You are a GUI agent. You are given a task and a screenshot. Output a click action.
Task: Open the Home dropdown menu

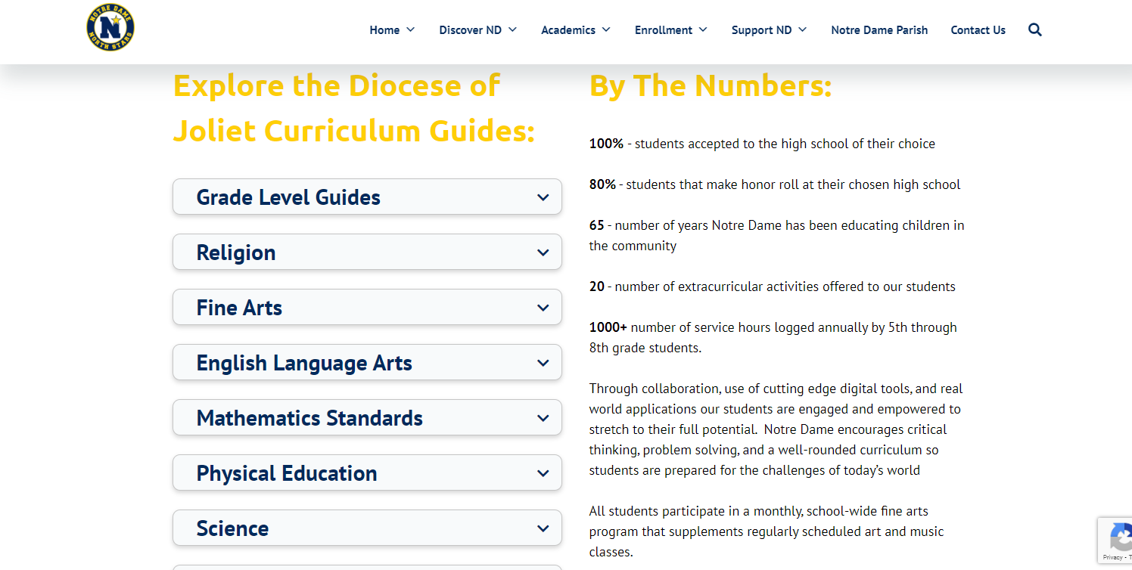tap(392, 30)
